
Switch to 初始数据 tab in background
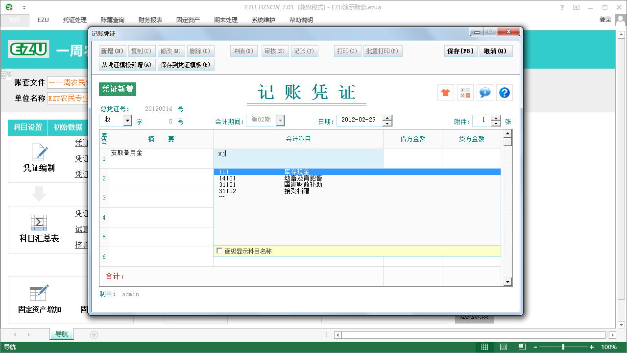68,127
